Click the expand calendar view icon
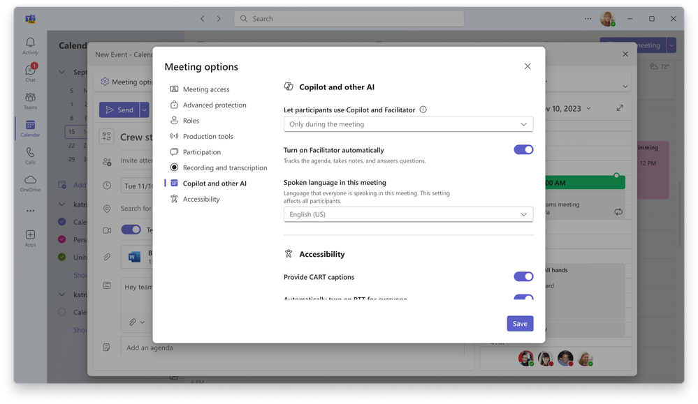Screen dimensions: 698x404 tap(620, 108)
